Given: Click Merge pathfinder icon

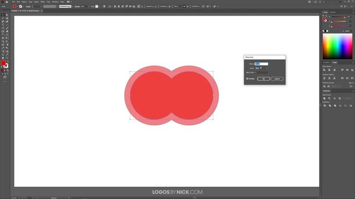Looking at the screenshot, I should (335, 106).
